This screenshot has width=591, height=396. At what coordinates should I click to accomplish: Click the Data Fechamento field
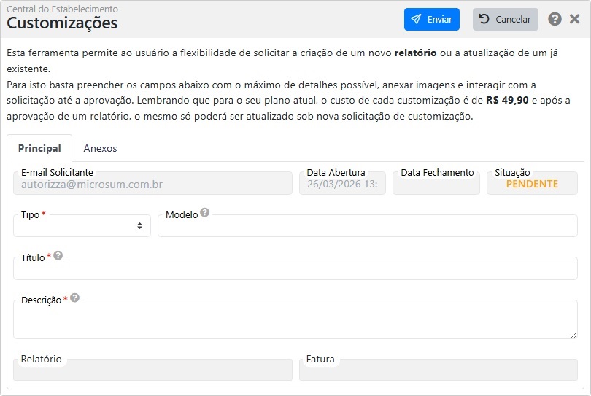[436, 185]
